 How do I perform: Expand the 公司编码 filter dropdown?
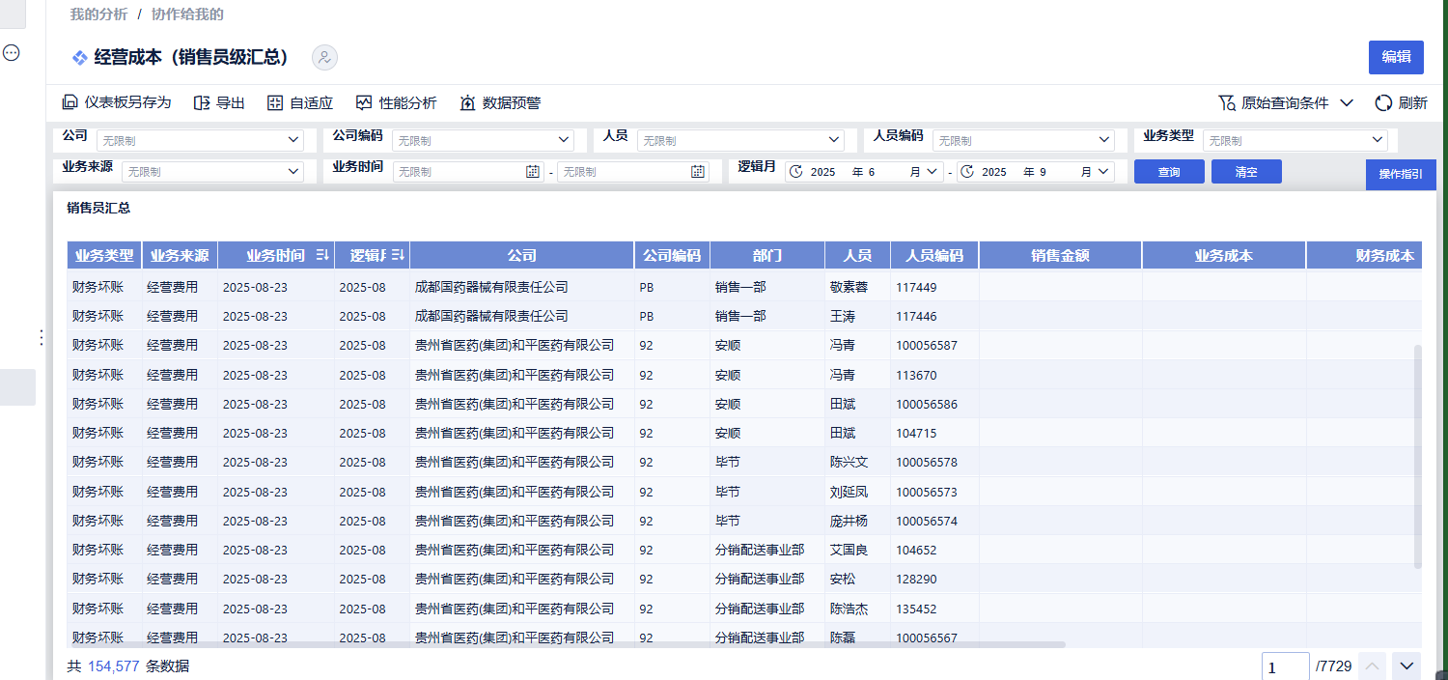[565, 140]
